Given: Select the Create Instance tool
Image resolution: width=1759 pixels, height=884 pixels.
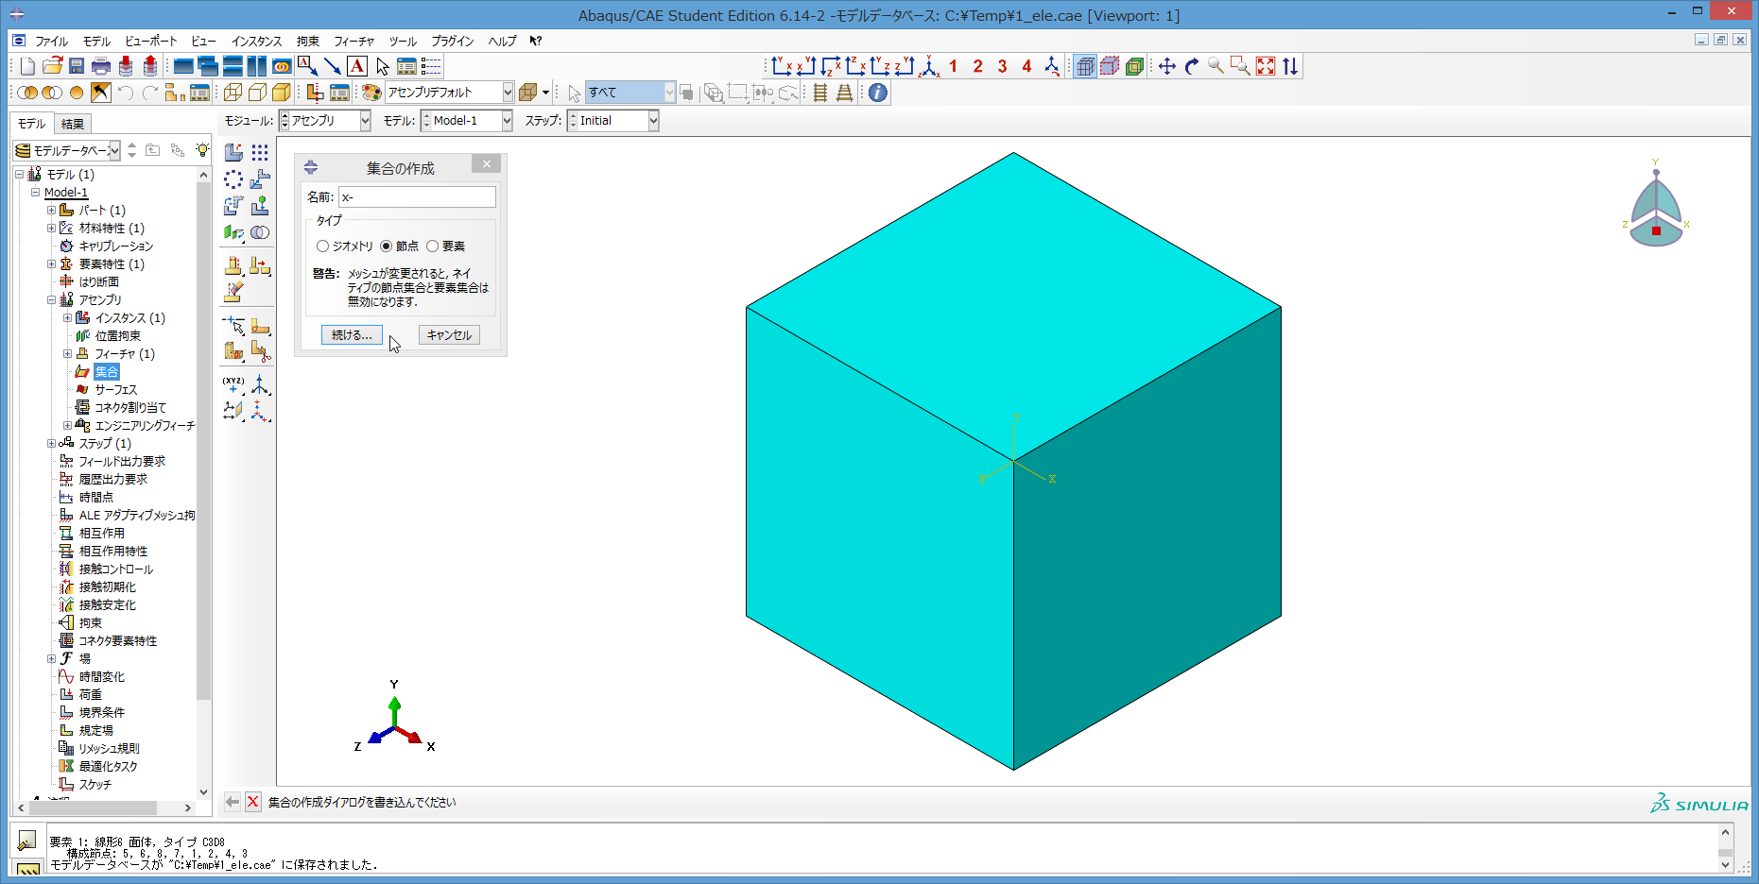Looking at the screenshot, I should (233, 152).
